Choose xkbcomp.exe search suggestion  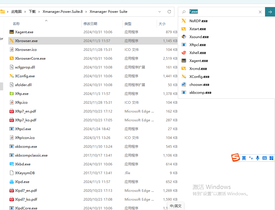tap(227, 93)
